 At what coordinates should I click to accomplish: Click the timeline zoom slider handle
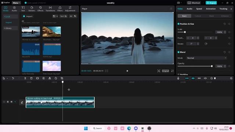click(x=215, y=78)
